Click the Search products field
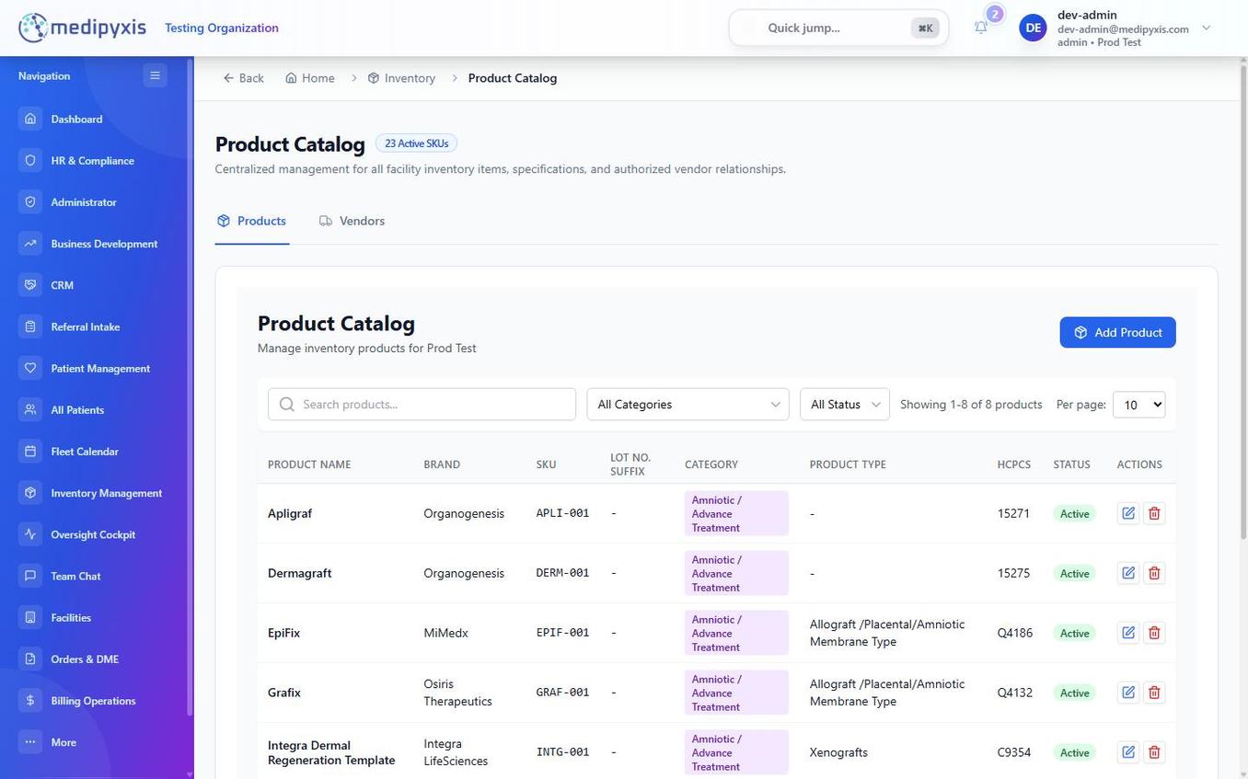This screenshot has height=779, width=1248. pos(422,405)
